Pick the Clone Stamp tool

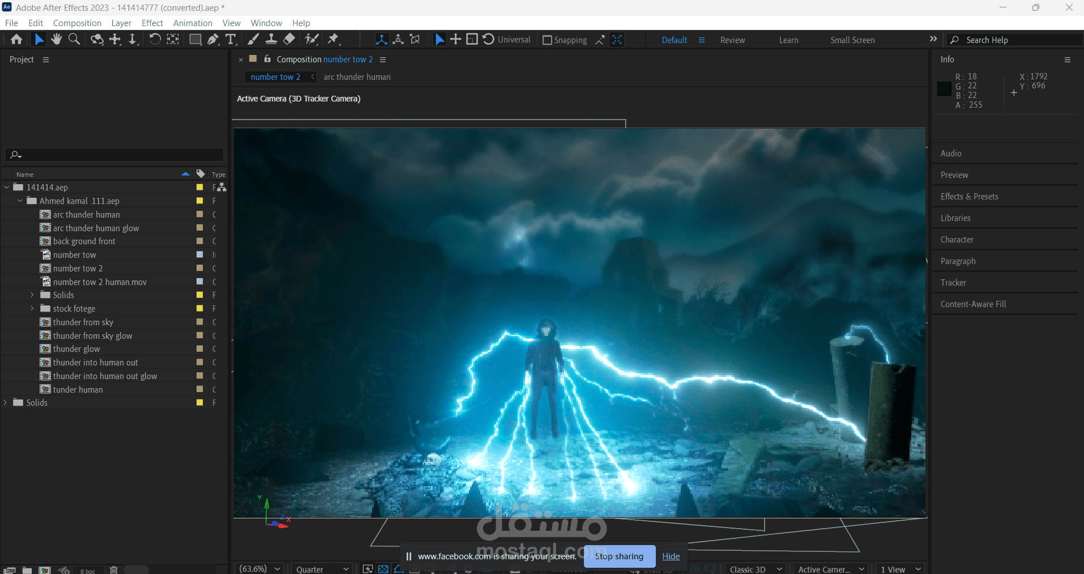tap(271, 39)
